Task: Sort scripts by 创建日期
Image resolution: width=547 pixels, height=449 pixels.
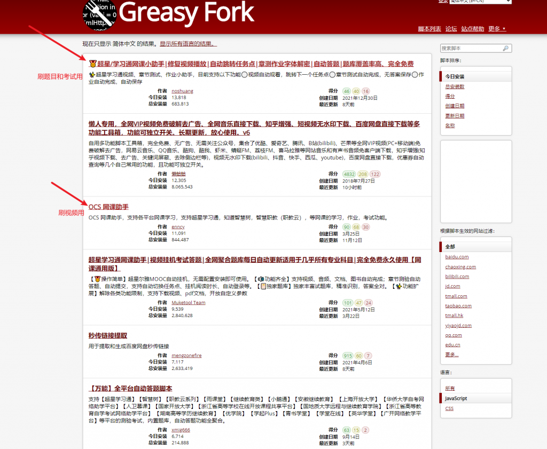Action: [x=455, y=106]
